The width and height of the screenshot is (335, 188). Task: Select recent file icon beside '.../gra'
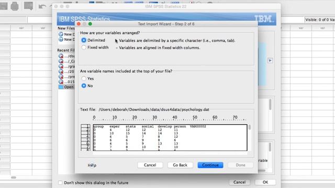tap(61, 66)
